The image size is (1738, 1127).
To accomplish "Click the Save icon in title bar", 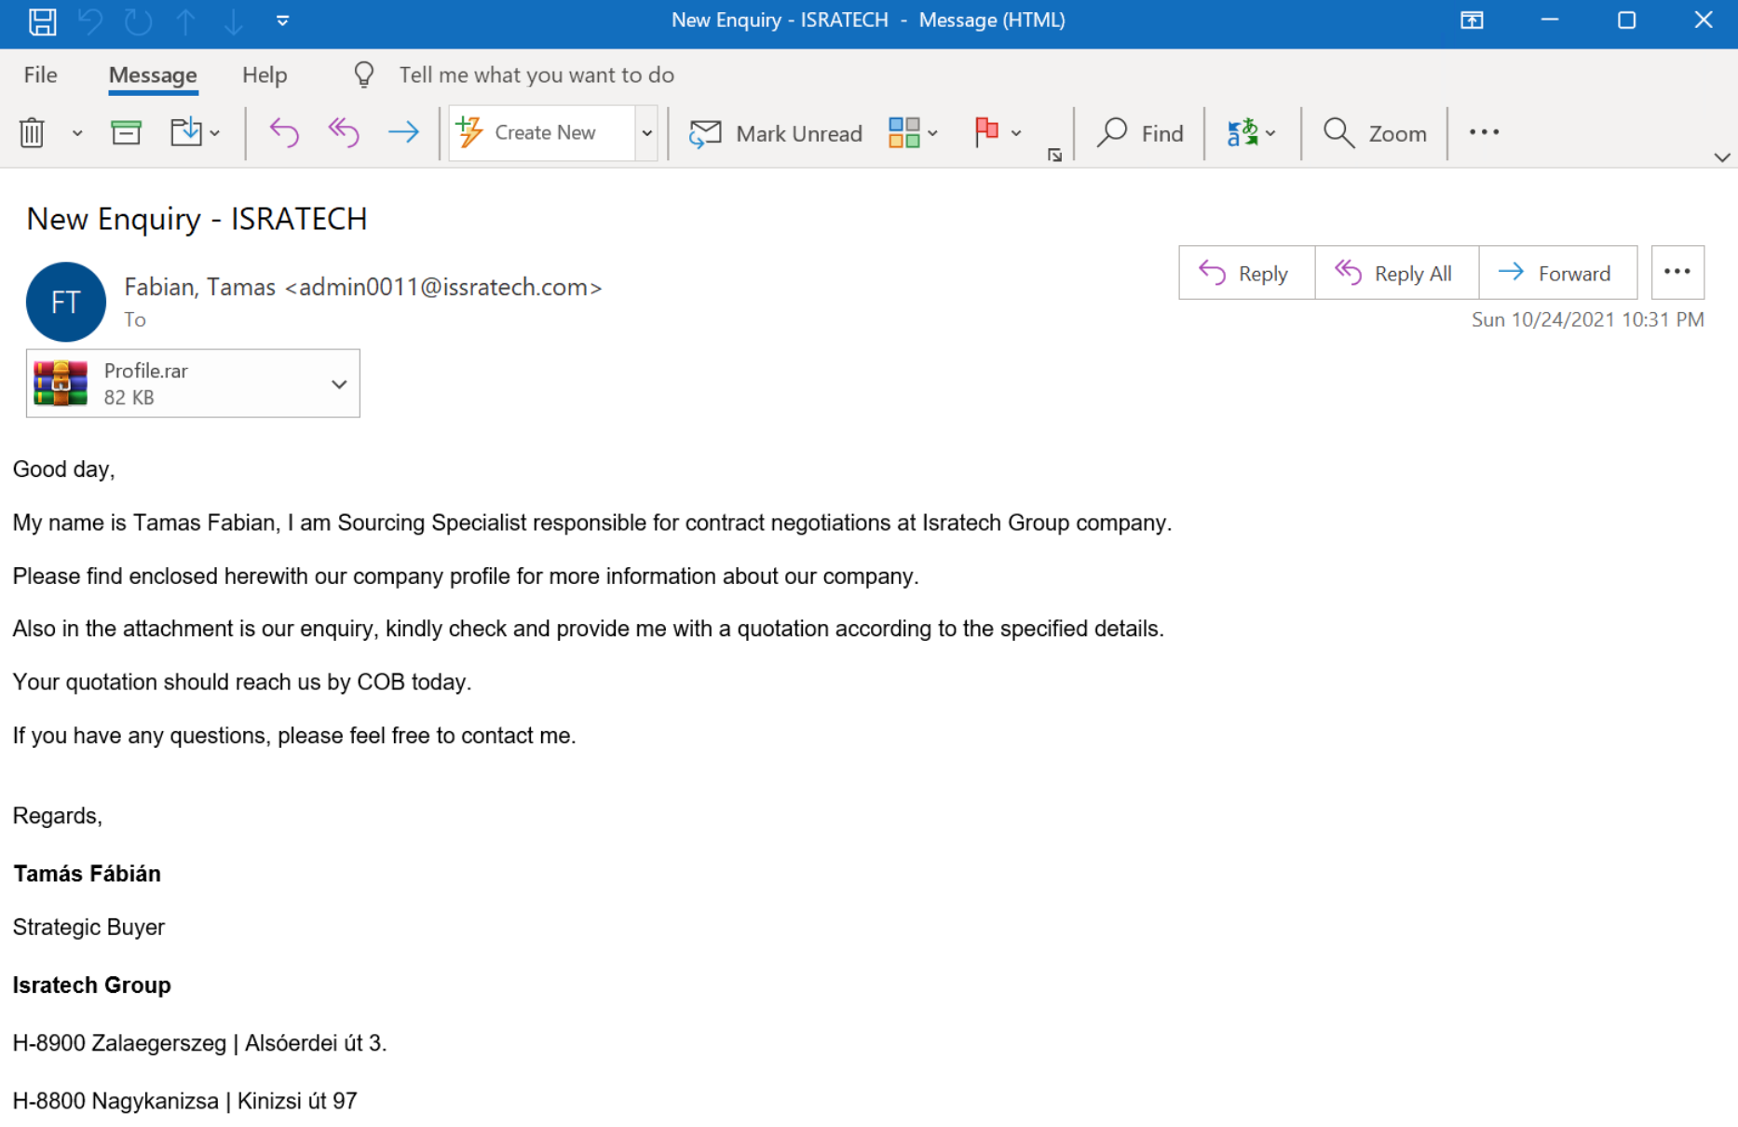I will point(42,20).
